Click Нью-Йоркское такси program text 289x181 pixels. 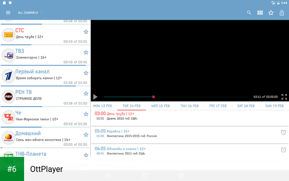tap(37, 119)
